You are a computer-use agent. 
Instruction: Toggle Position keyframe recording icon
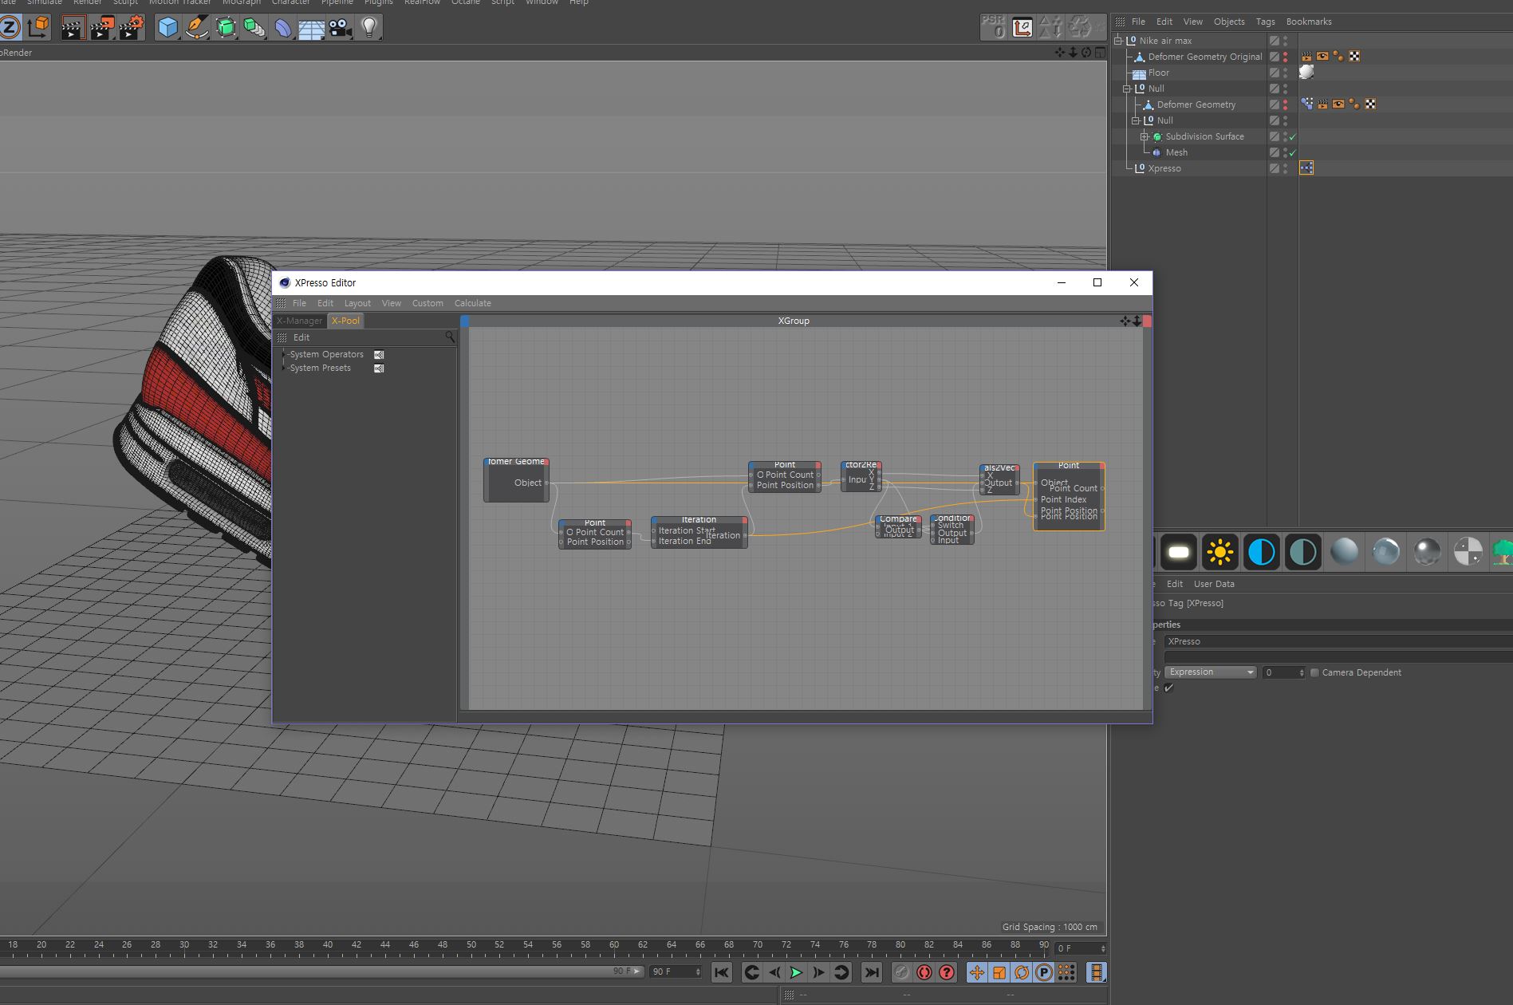coord(977,972)
